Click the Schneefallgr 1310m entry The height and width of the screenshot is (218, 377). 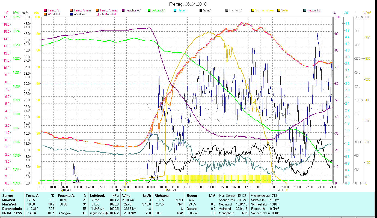point(265,204)
